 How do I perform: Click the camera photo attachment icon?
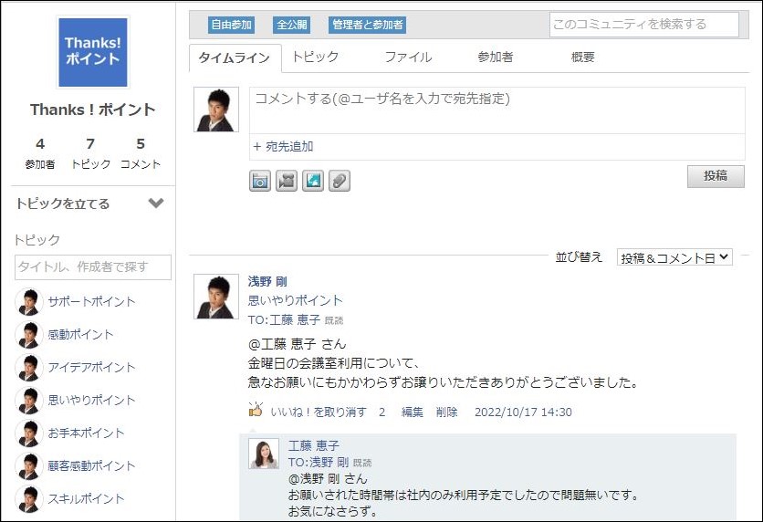(260, 181)
